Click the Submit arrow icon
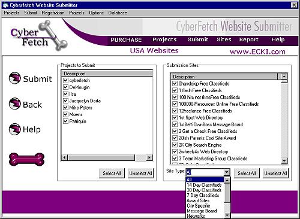The height and width of the screenshot is (219, 300). click(14, 78)
